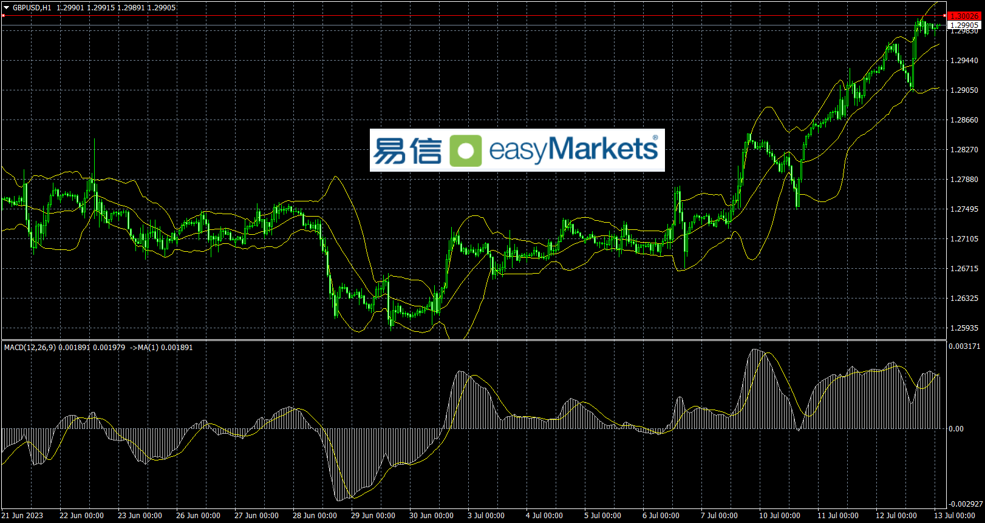Click the 21 Jun 2023 date label
Screen dimensions: 985x523
(22, 516)
